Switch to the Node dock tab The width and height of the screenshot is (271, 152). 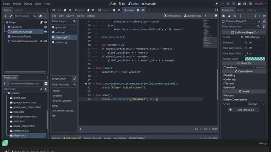(240, 10)
